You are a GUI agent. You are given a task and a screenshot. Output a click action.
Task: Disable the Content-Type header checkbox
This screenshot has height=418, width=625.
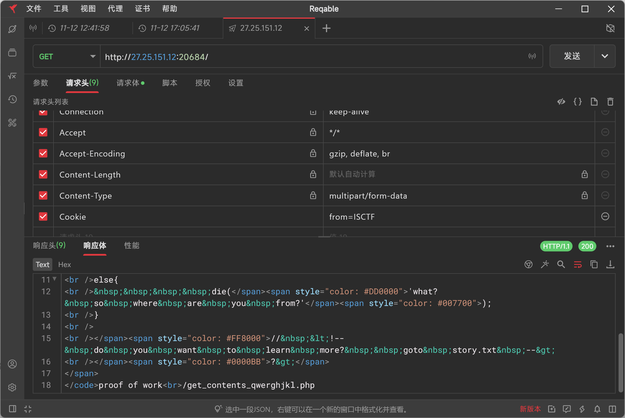tap(43, 195)
